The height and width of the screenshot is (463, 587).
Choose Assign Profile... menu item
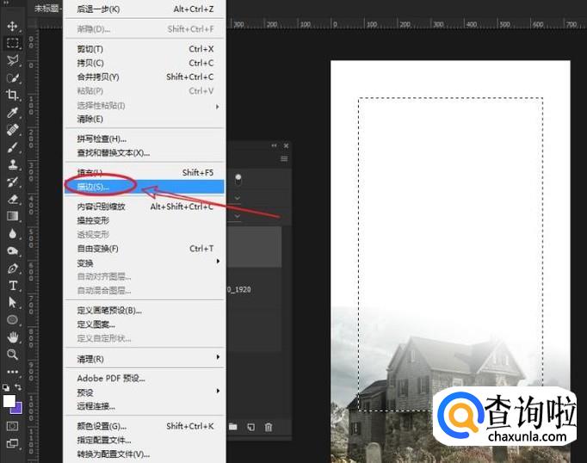(x=145, y=440)
